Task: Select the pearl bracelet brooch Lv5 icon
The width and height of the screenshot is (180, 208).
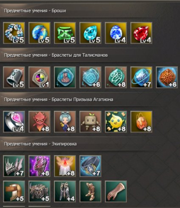Action: [x=14, y=33]
